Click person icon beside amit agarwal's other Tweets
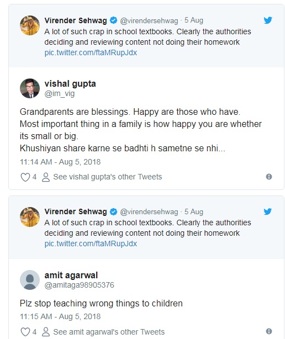Viewport: 285px width, 339px height. tap(46, 332)
